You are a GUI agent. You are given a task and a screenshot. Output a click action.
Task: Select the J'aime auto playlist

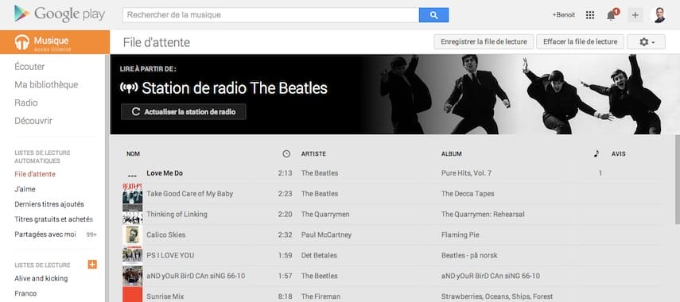tap(25, 189)
